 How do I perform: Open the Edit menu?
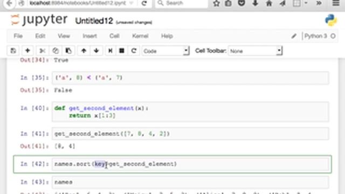pos(40,36)
